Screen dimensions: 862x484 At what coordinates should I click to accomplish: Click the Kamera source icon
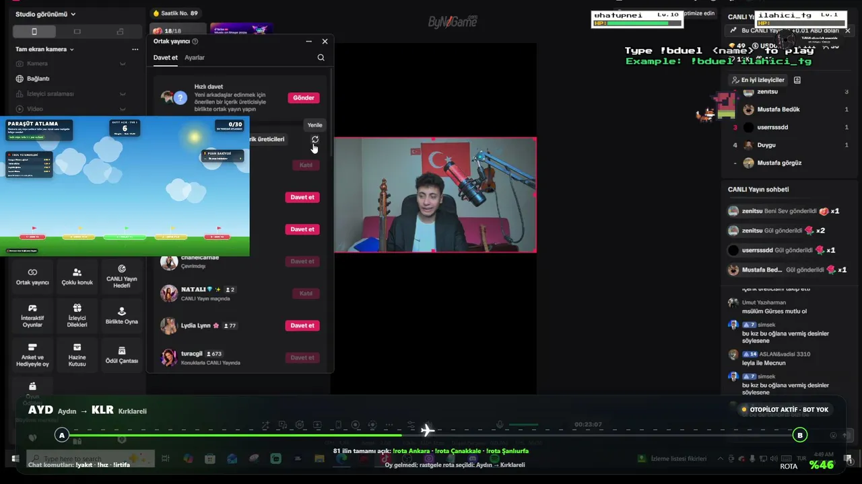tap(20, 63)
